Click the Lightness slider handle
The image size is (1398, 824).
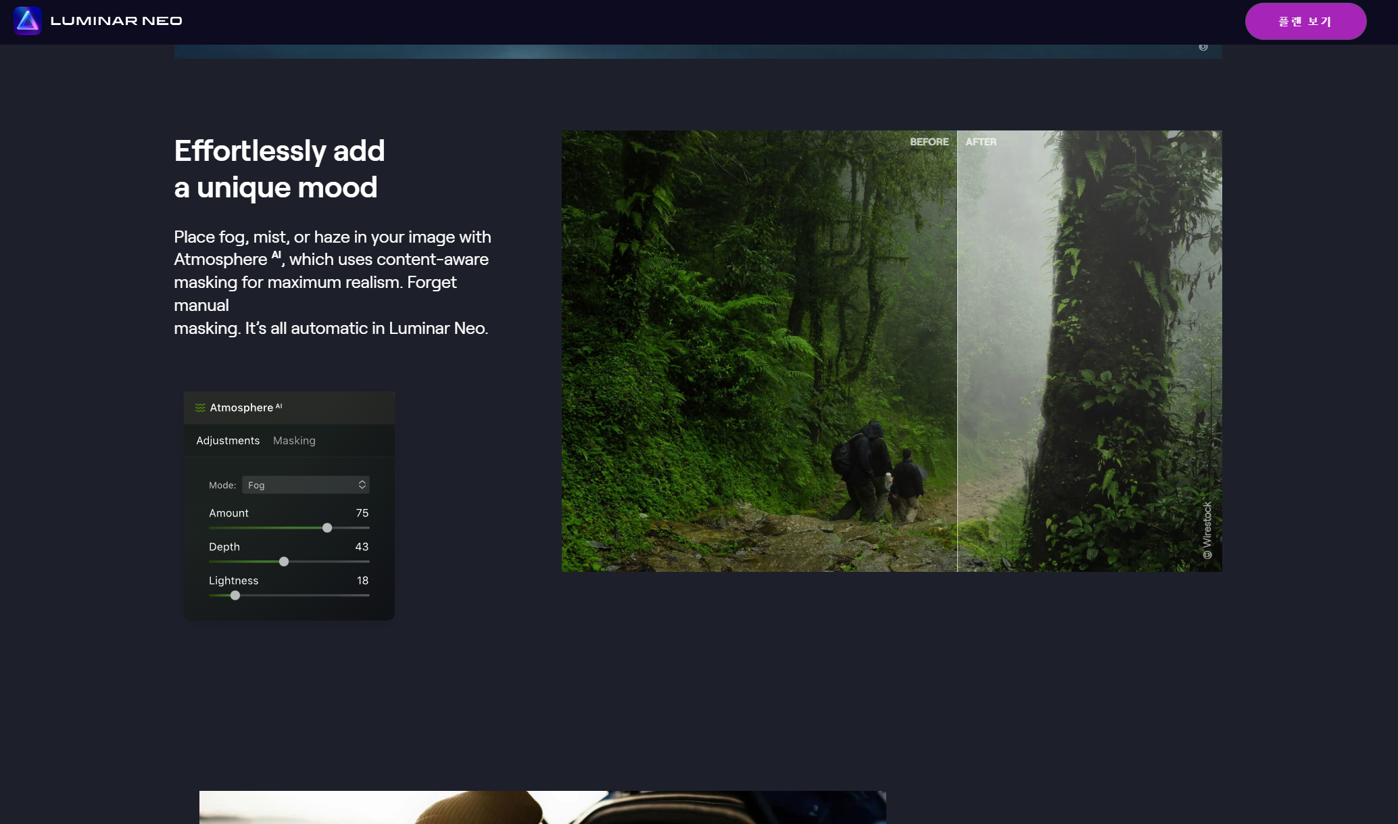pyautogui.click(x=235, y=596)
